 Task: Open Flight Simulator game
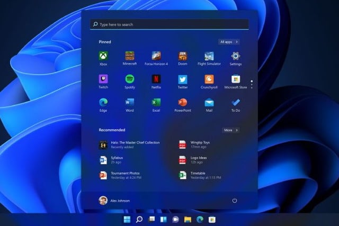point(209,56)
